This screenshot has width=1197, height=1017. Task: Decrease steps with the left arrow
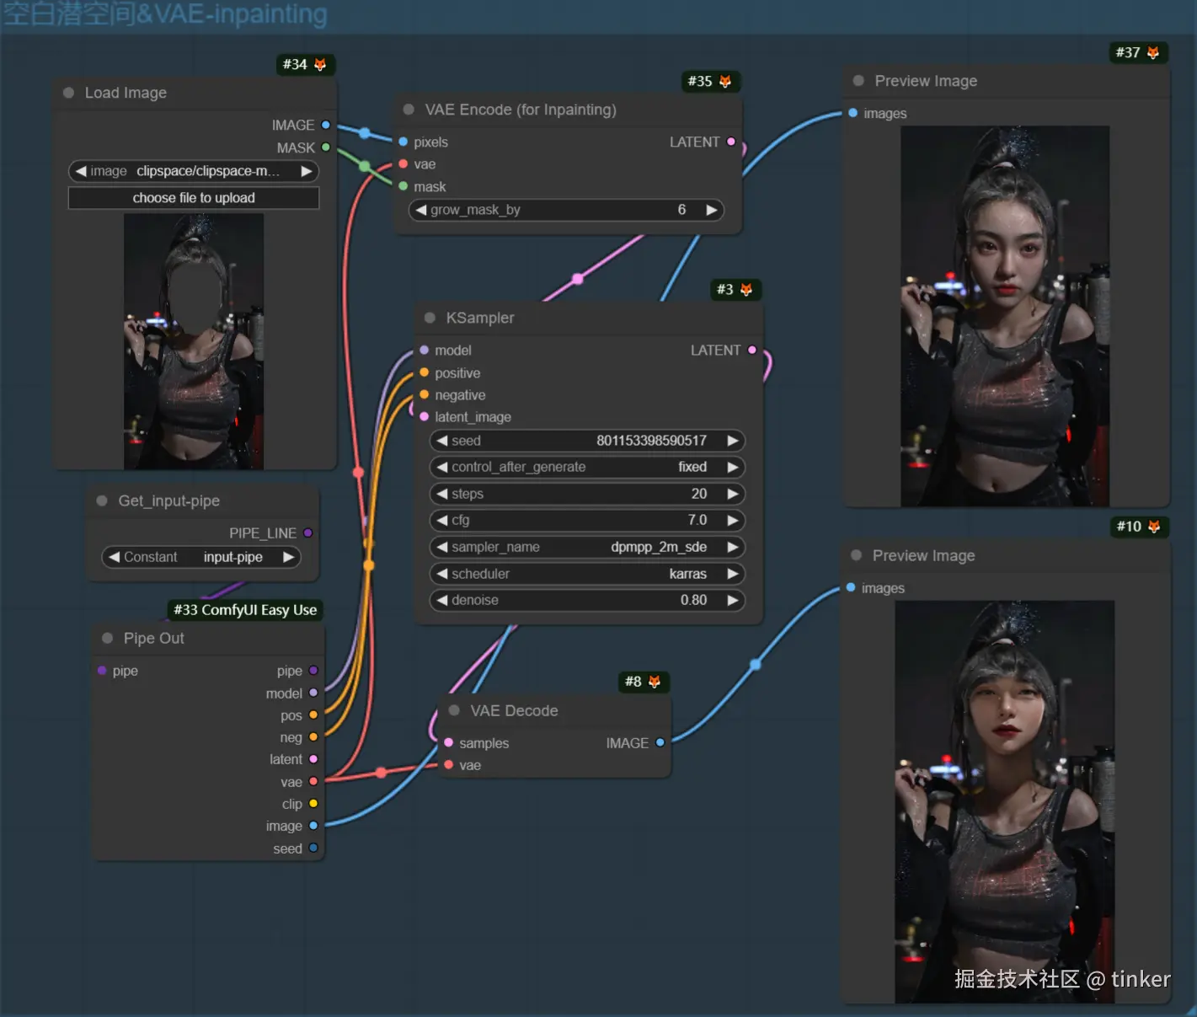click(442, 494)
